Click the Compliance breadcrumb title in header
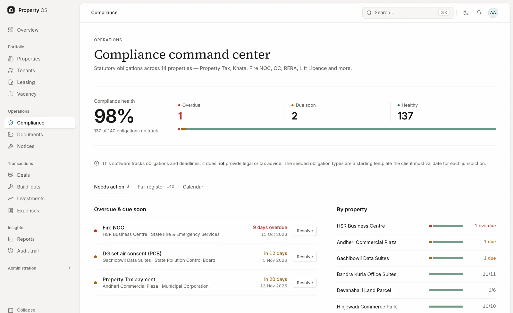The image size is (513, 313). tap(104, 13)
